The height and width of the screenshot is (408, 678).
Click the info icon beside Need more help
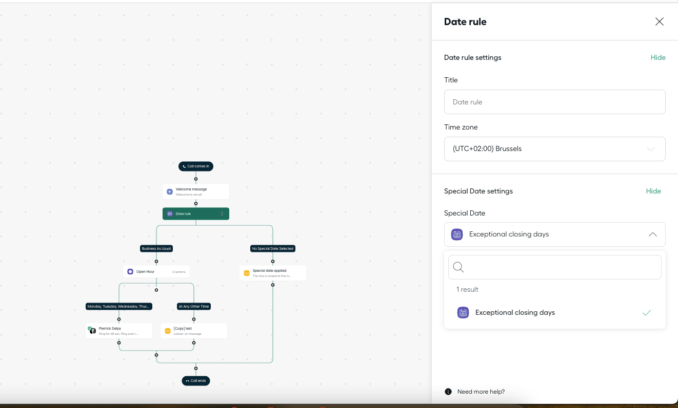pyautogui.click(x=448, y=392)
